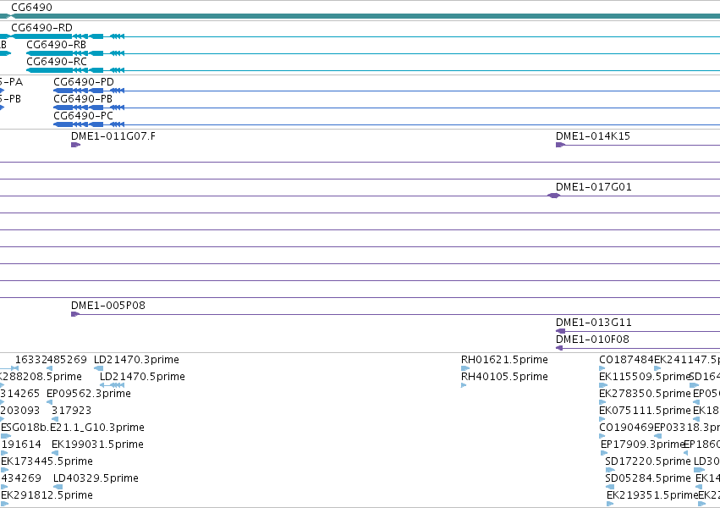Screen dimensions: 720x508
Task: Click the CO187484 EST label
Action: click(x=626, y=360)
